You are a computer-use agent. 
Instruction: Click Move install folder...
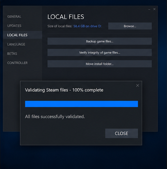coord(99,64)
